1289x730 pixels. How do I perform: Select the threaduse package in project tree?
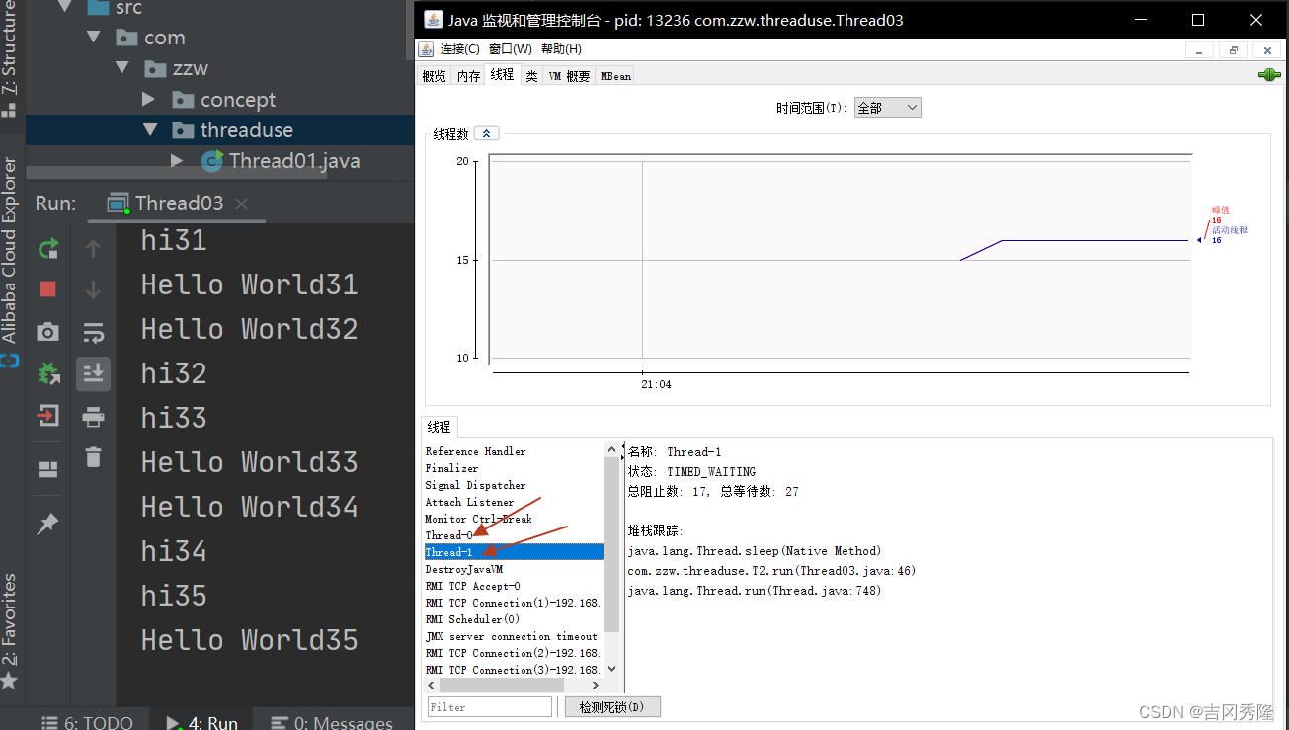(247, 129)
